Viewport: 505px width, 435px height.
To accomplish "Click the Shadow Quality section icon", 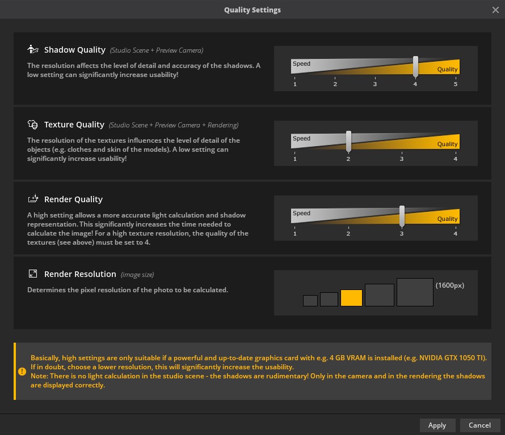I will point(33,50).
